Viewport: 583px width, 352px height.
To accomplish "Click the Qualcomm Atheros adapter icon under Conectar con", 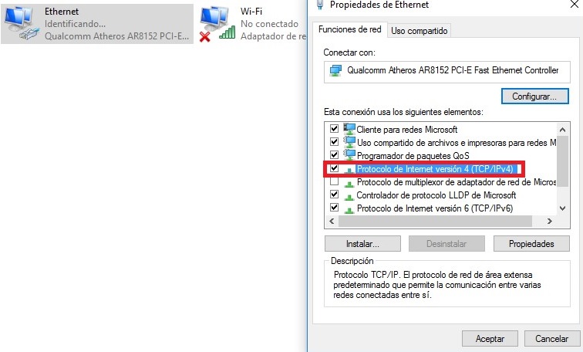I will (x=335, y=71).
